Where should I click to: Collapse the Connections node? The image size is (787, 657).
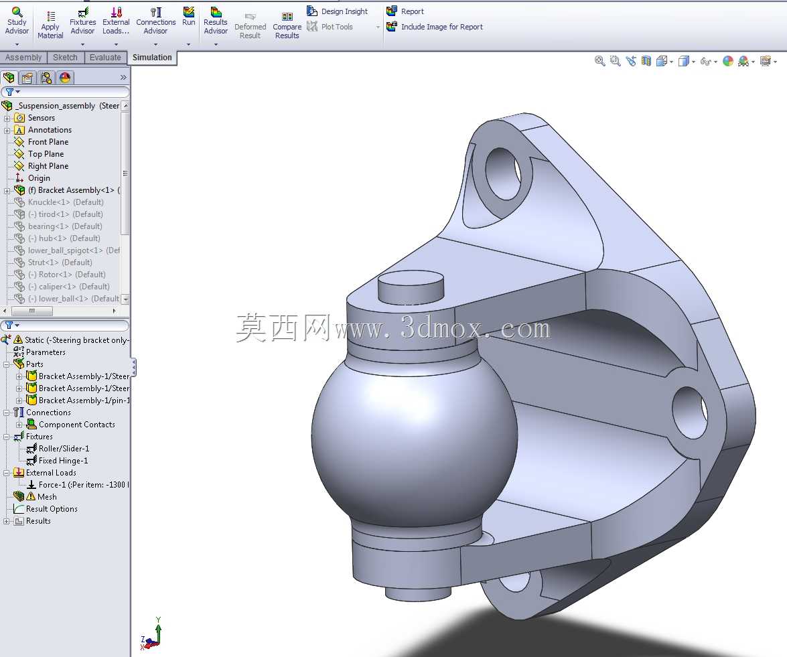pos(7,413)
